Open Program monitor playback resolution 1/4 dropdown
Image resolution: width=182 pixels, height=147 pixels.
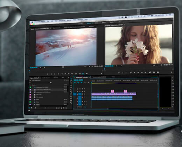click(156, 65)
